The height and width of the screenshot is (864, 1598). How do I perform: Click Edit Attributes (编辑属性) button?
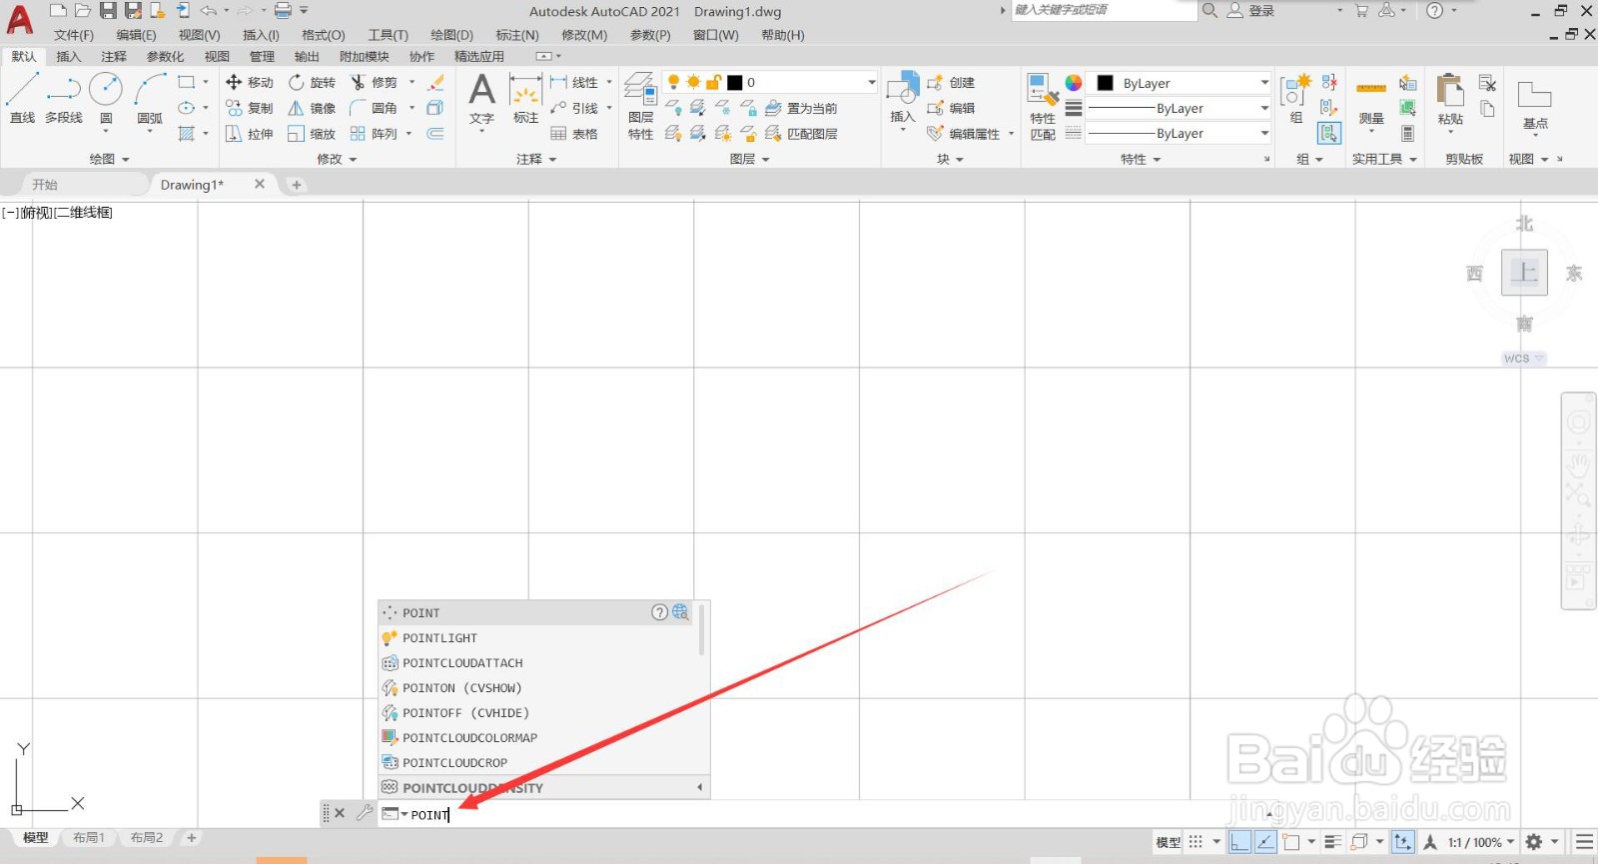coord(964,134)
